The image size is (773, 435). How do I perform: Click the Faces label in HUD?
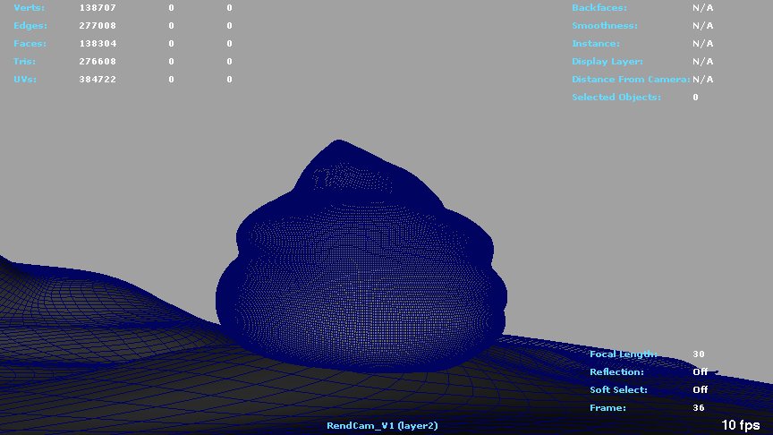click(30, 44)
